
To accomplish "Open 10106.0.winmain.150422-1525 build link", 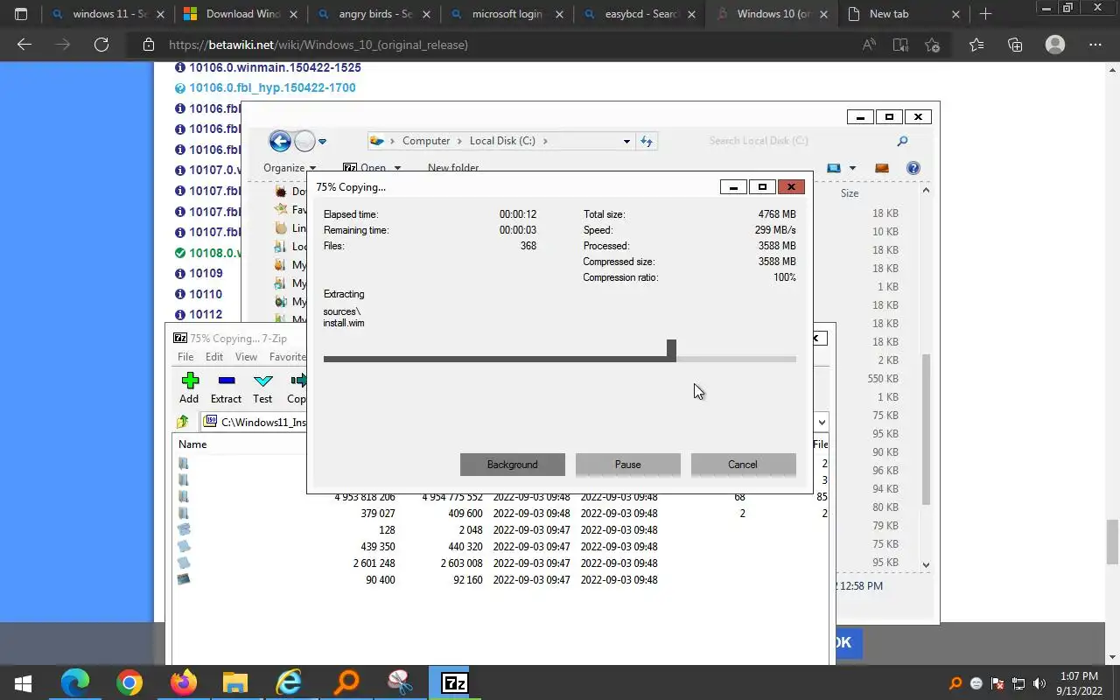I will 275,67.
